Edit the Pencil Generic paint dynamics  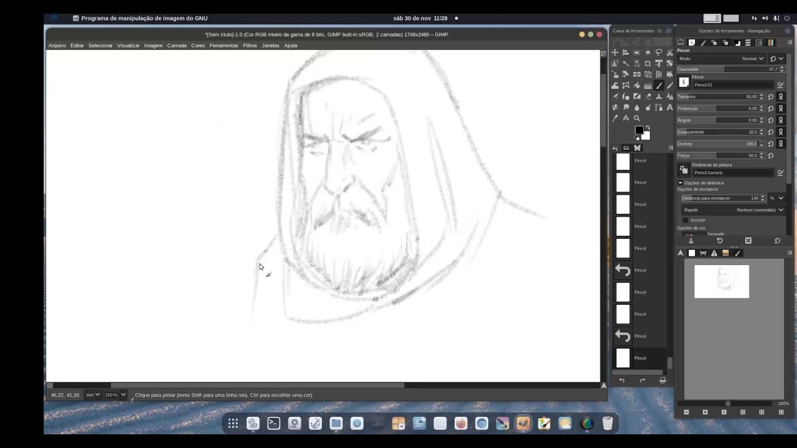[x=780, y=172]
